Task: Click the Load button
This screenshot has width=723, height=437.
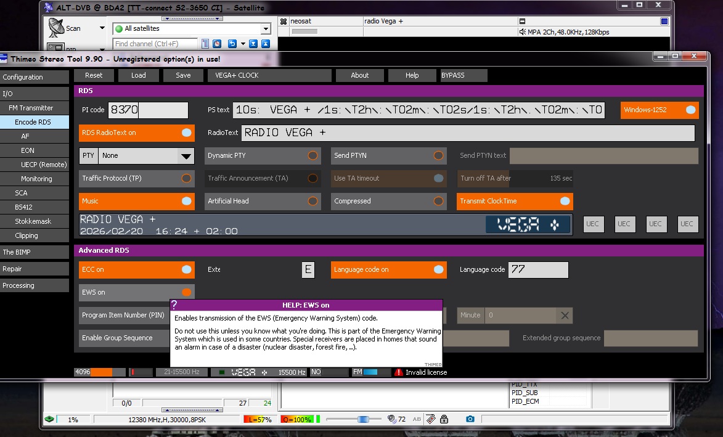Action: (x=138, y=75)
